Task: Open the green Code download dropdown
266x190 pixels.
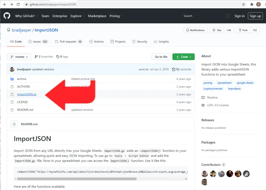Action: (x=183, y=57)
